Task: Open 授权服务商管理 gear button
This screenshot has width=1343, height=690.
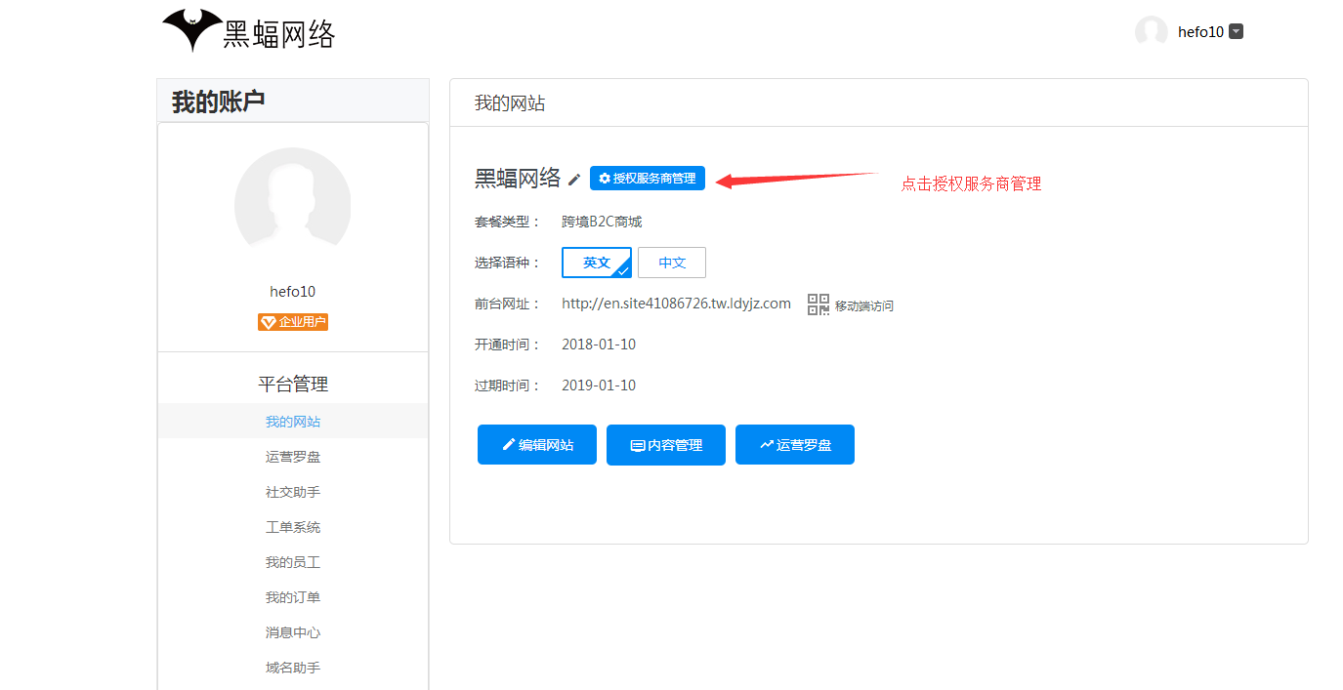Action: (647, 179)
